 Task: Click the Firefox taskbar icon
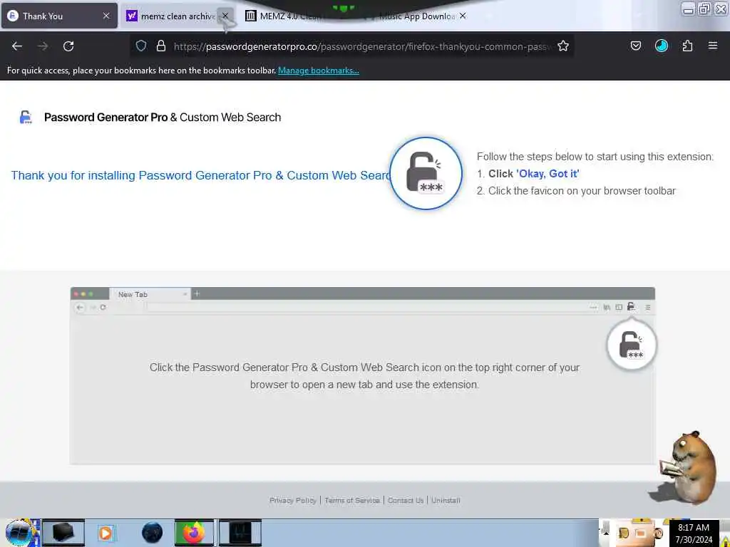(x=194, y=533)
